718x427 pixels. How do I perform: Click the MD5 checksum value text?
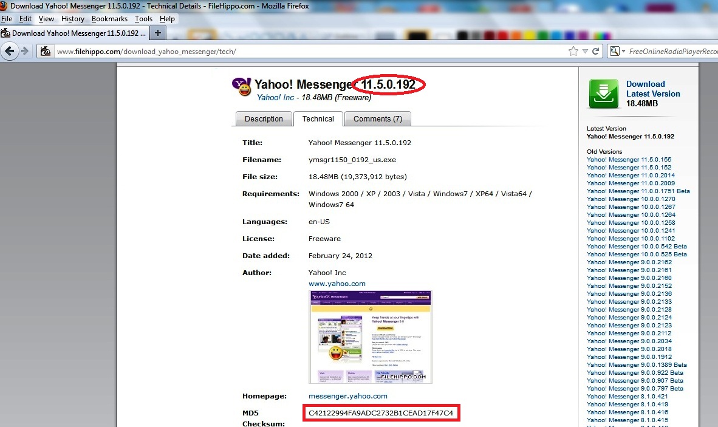coord(381,413)
